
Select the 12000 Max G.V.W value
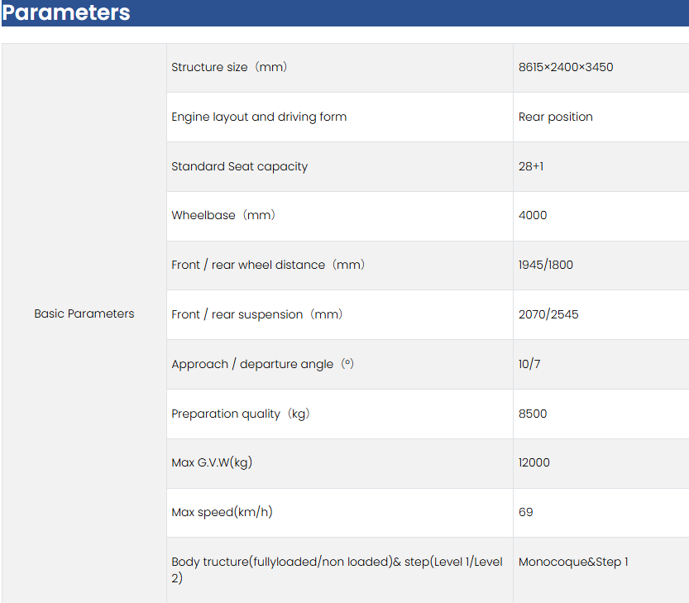click(533, 462)
